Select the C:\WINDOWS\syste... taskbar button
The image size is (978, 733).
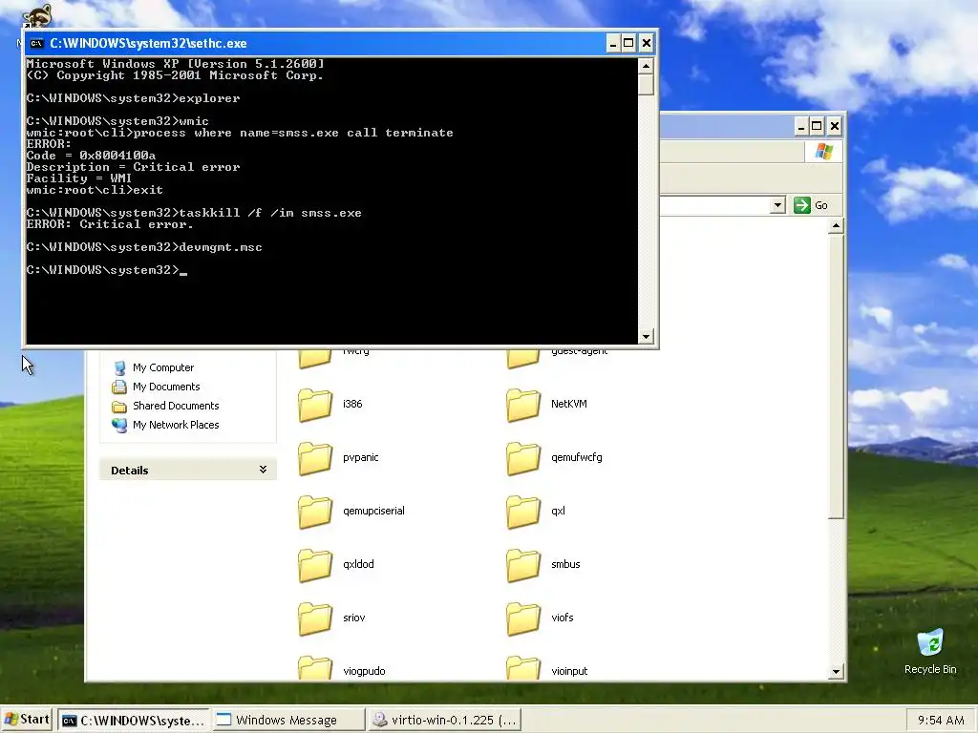point(134,720)
